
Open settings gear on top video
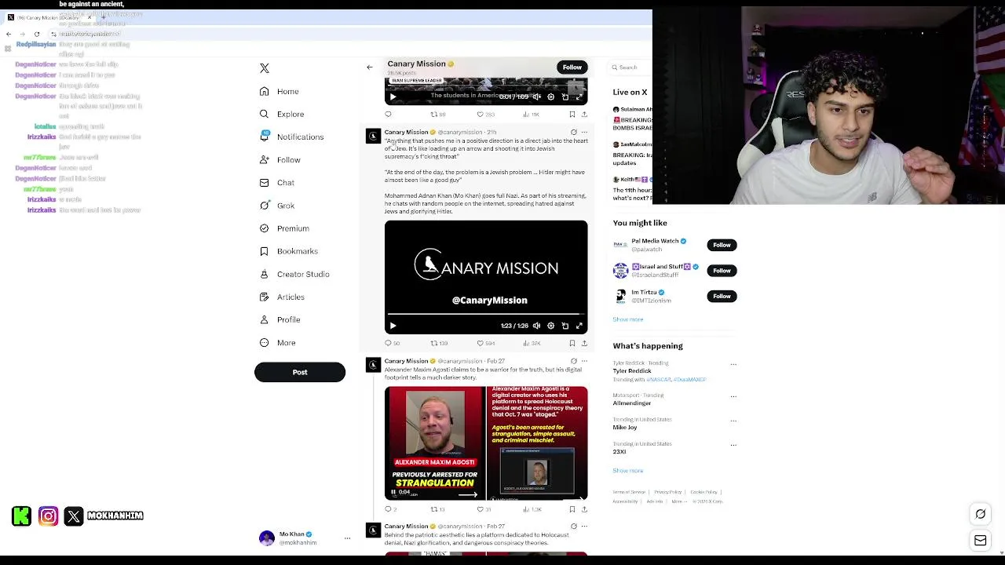pyautogui.click(x=551, y=97)
